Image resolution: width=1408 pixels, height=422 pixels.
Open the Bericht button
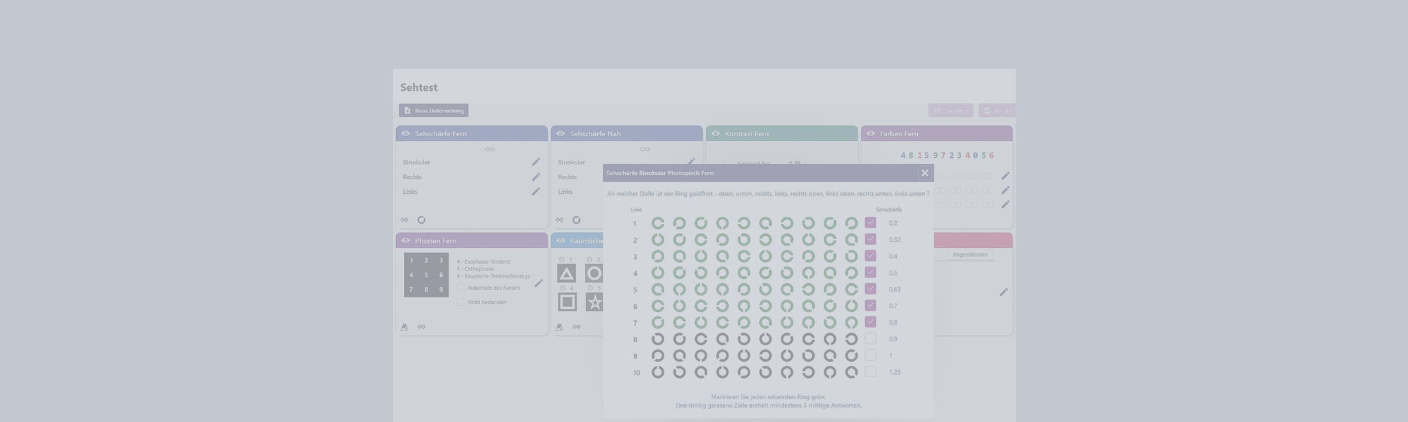tap(997, 111)
